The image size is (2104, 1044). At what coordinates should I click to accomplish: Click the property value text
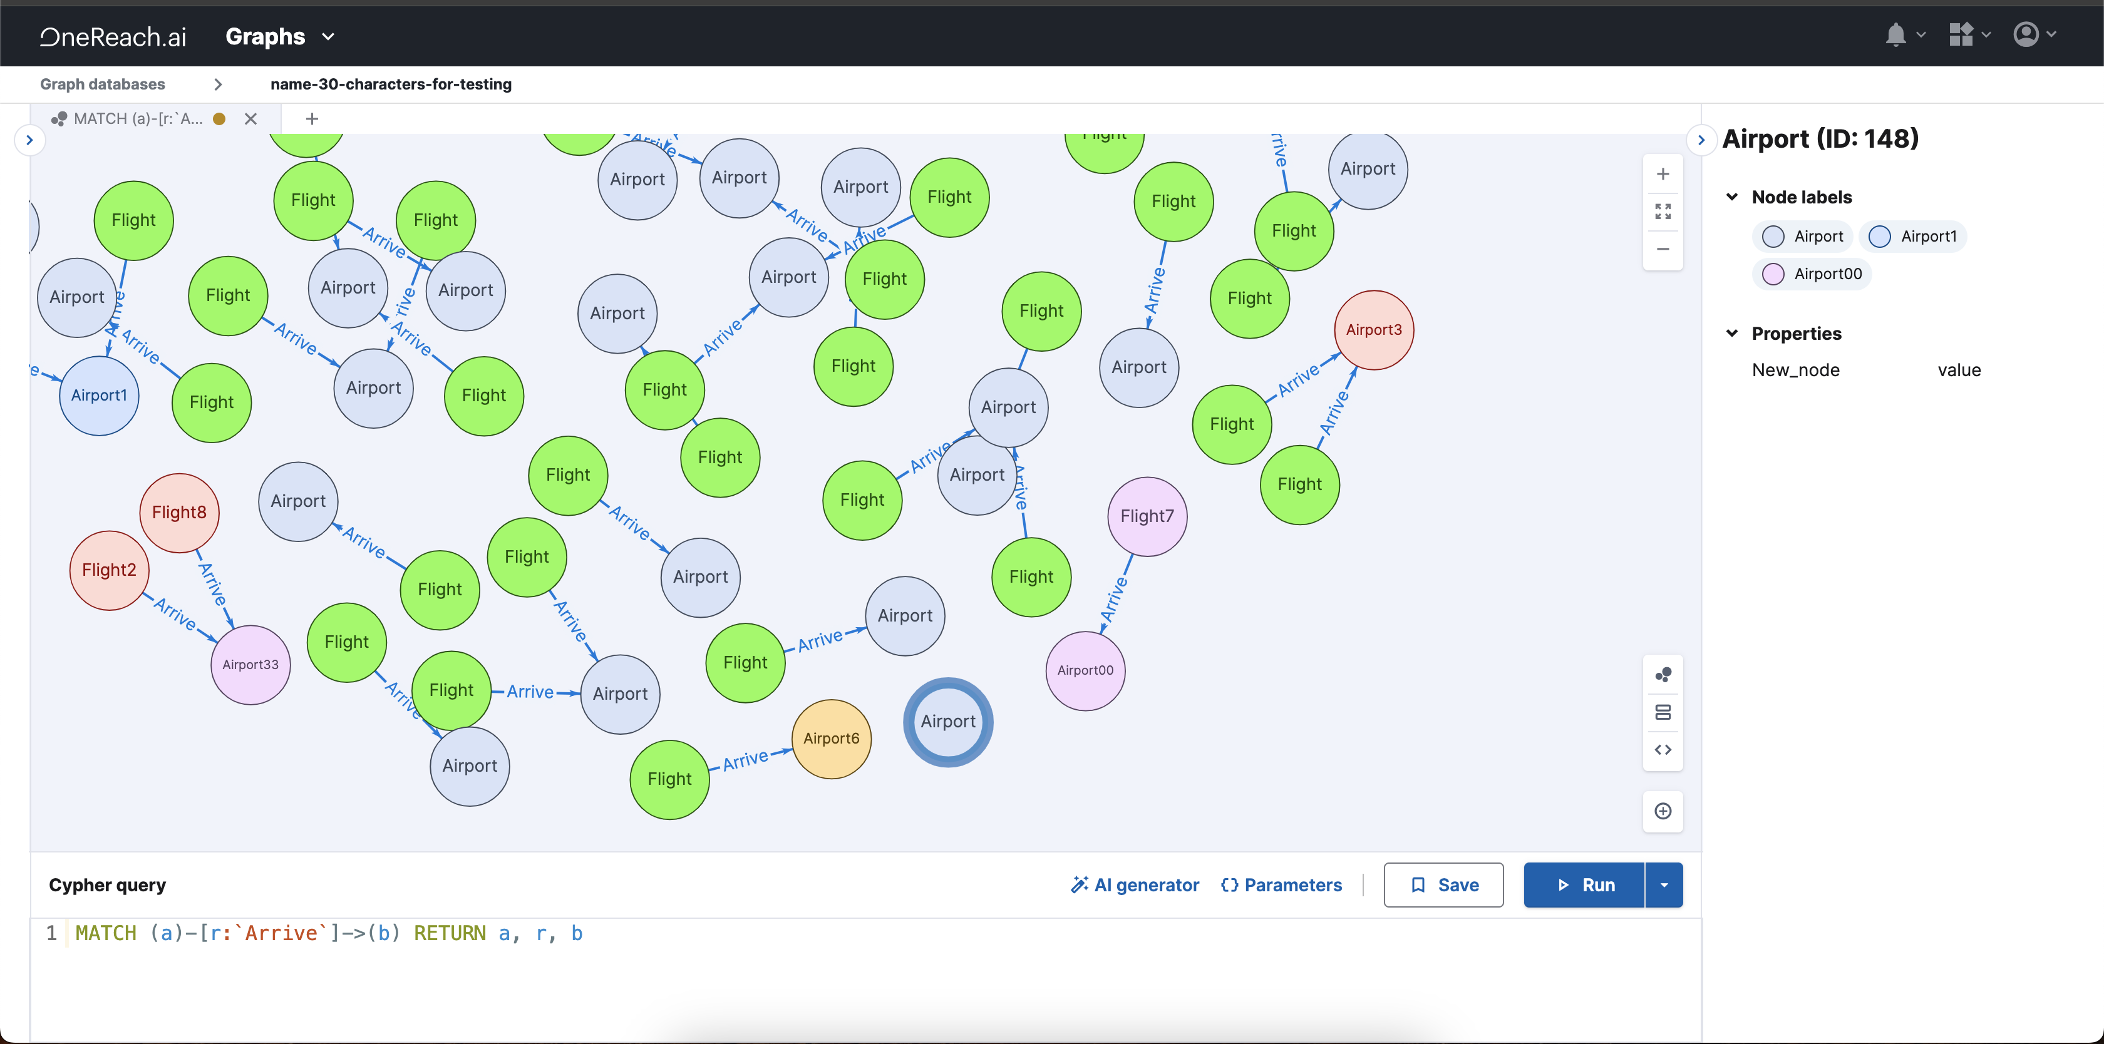click(x=1959, y=371)
